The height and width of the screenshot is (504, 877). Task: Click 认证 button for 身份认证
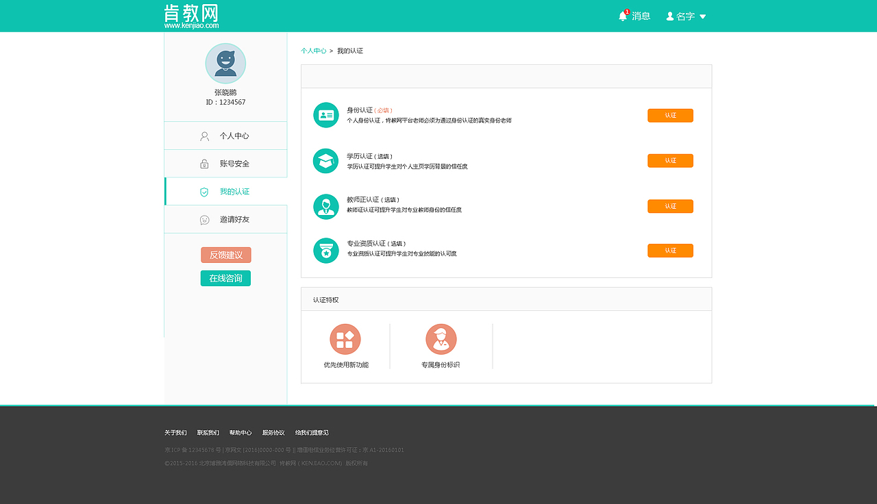(670, 116)
